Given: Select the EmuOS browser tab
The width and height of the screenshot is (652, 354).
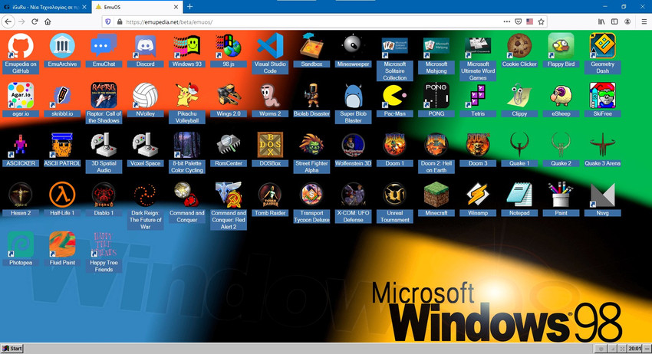Looking at the screenshot, I should point(137,7).
